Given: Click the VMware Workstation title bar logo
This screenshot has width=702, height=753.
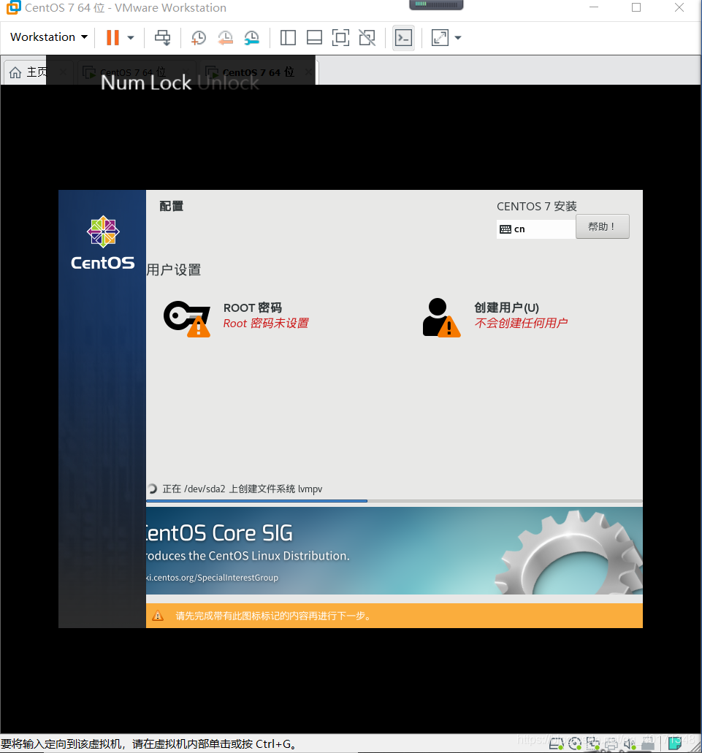Looking at the screenshot, I should coord(13,7).
